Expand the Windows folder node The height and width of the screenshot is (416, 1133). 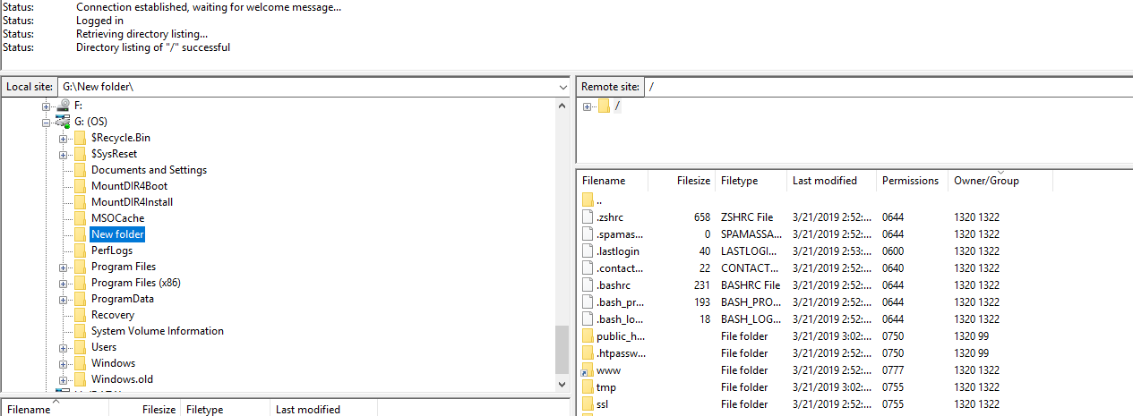click(x=63, y=363)
